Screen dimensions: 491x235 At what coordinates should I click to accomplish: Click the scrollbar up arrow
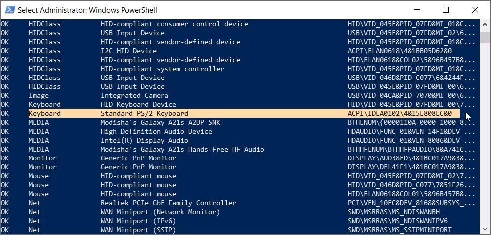[485, 24]
